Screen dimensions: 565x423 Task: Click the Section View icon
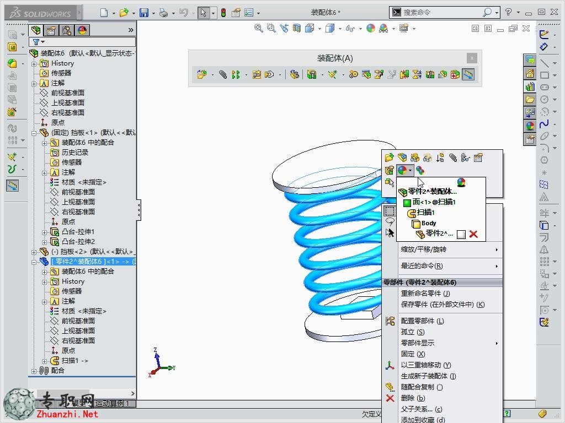pyautogui.click(x=296, y=28)
